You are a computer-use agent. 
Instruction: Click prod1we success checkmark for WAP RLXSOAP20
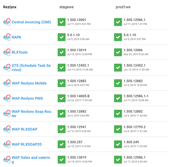[118, 144]
